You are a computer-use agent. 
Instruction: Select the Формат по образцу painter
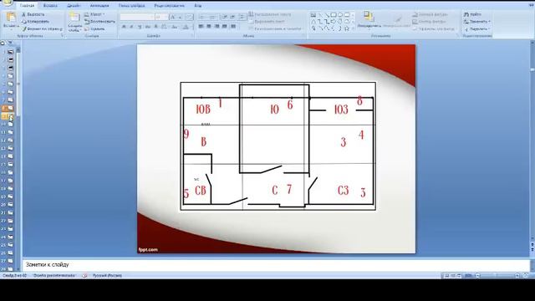click(x=43, y=29)
